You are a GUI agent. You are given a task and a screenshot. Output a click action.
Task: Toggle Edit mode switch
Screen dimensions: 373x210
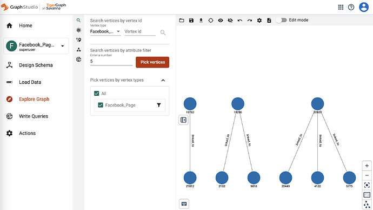tap(282, 20)
